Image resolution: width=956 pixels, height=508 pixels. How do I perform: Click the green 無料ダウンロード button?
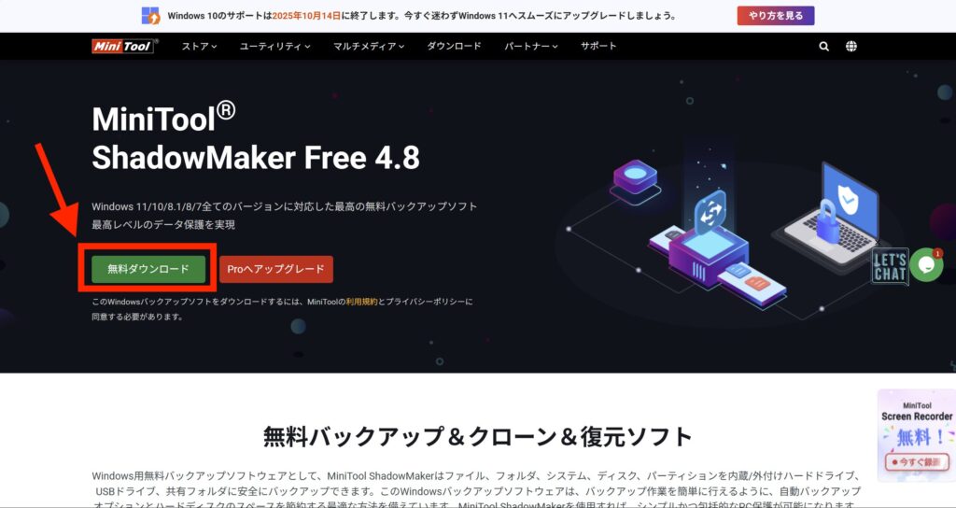[148, 269]
